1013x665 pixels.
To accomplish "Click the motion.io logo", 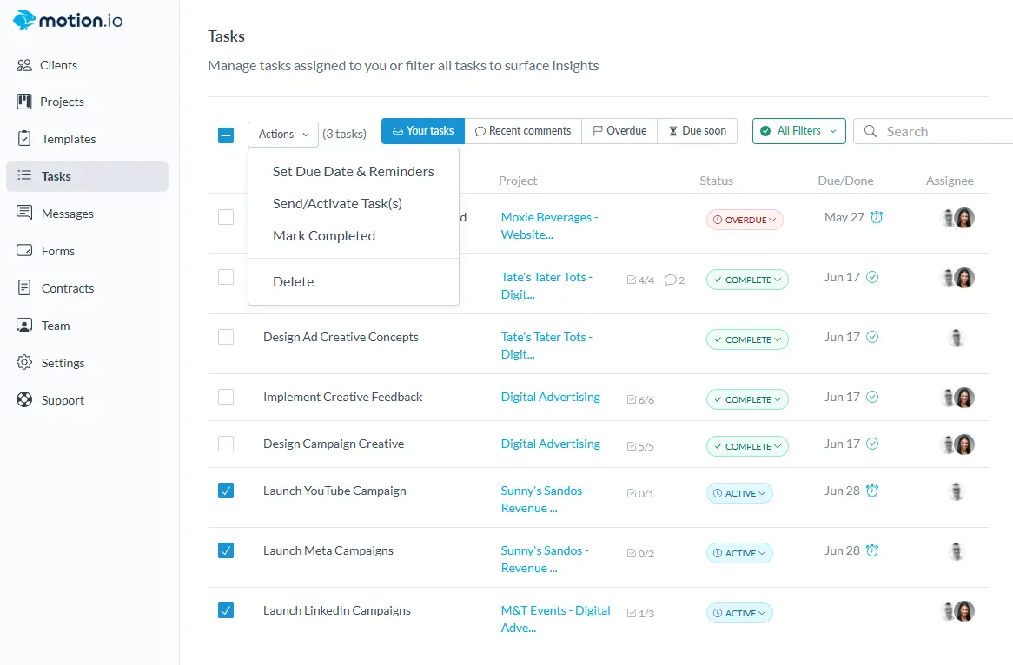I will 68,21.
